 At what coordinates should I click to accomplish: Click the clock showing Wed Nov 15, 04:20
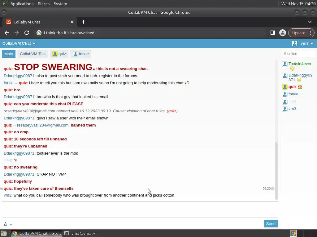coord(298,4)
